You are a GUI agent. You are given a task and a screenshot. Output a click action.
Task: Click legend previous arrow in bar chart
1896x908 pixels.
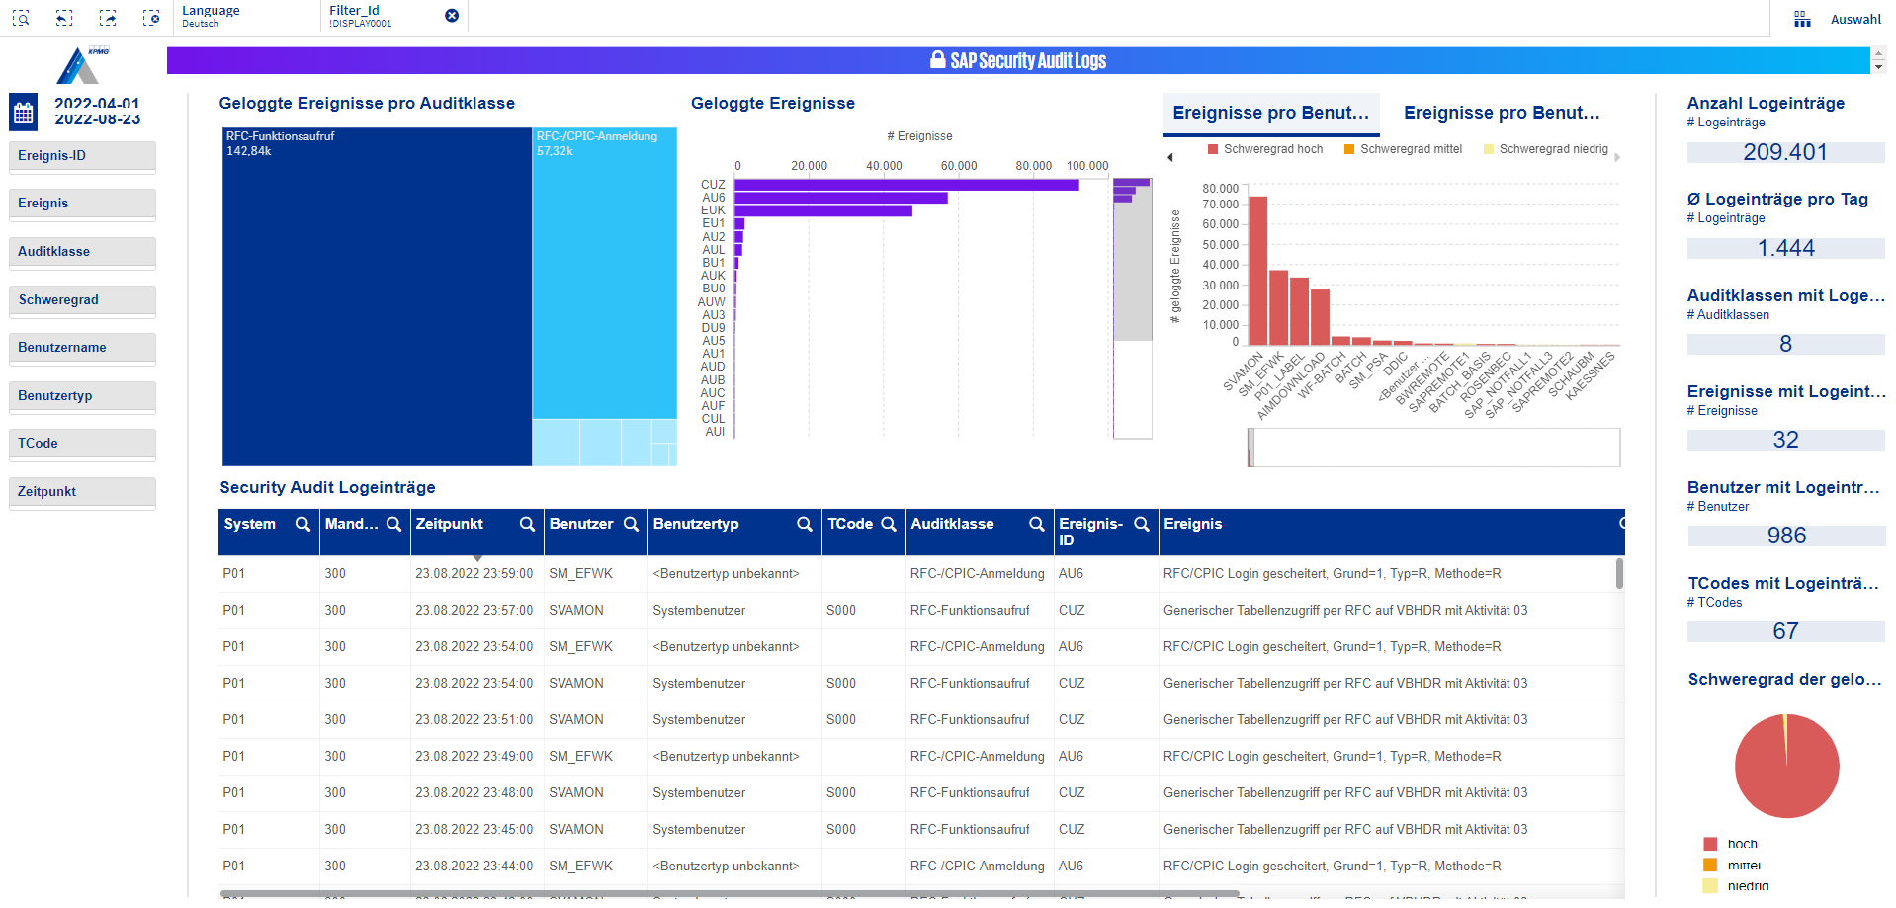1170,157
